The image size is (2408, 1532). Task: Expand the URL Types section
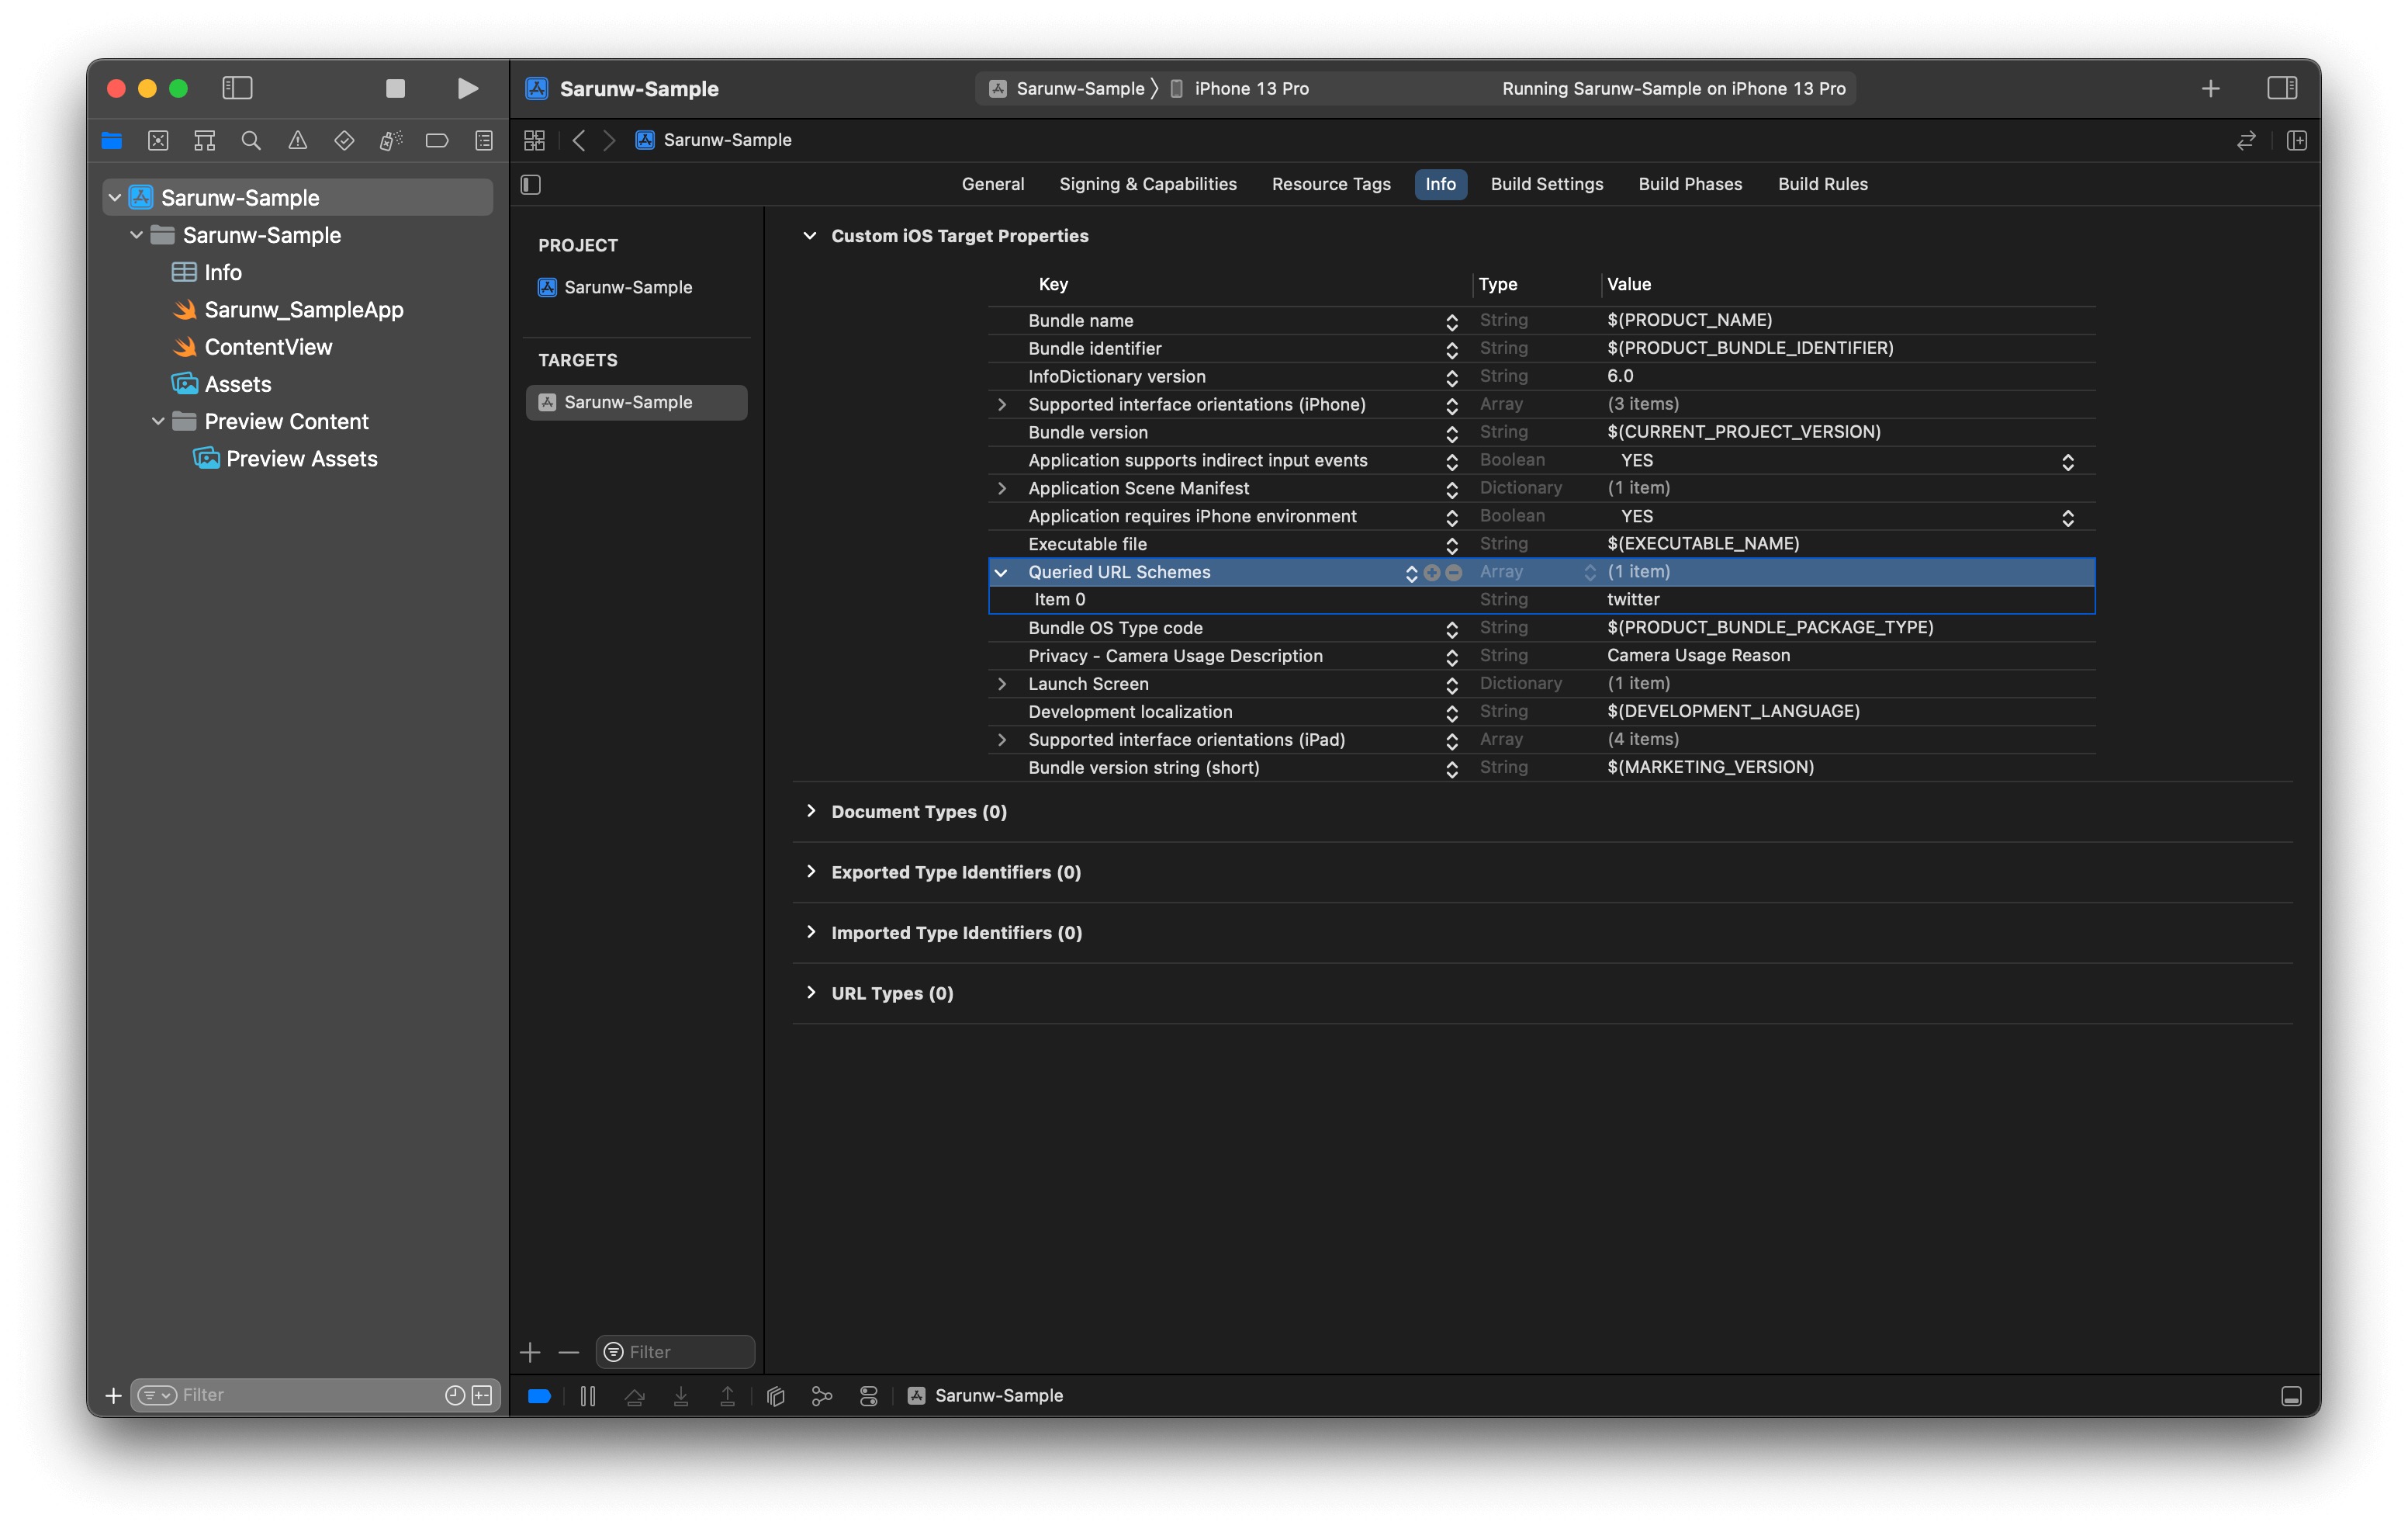(x=811, y=993)
